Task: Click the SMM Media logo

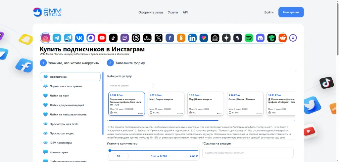Action: (47, 12)
